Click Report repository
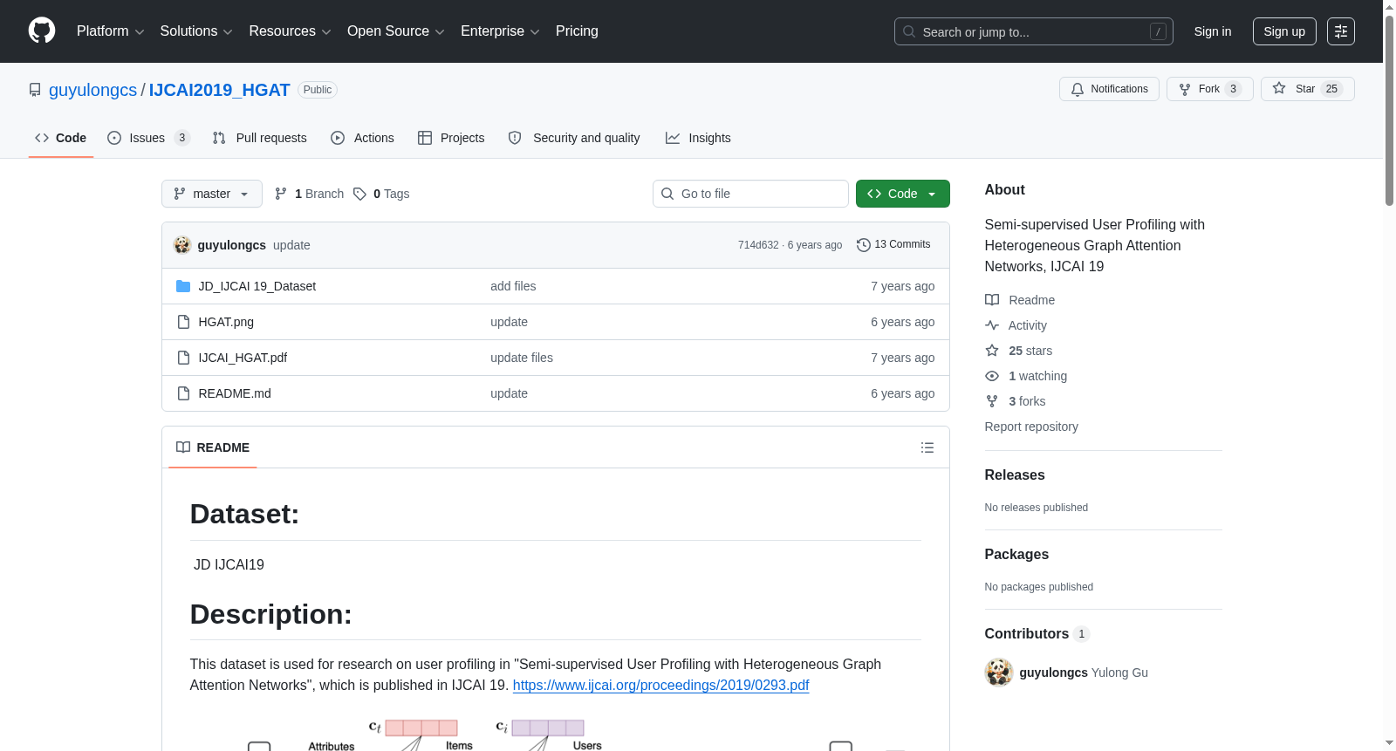This screenshot has width=1396, height=751. click(1031, 427)
